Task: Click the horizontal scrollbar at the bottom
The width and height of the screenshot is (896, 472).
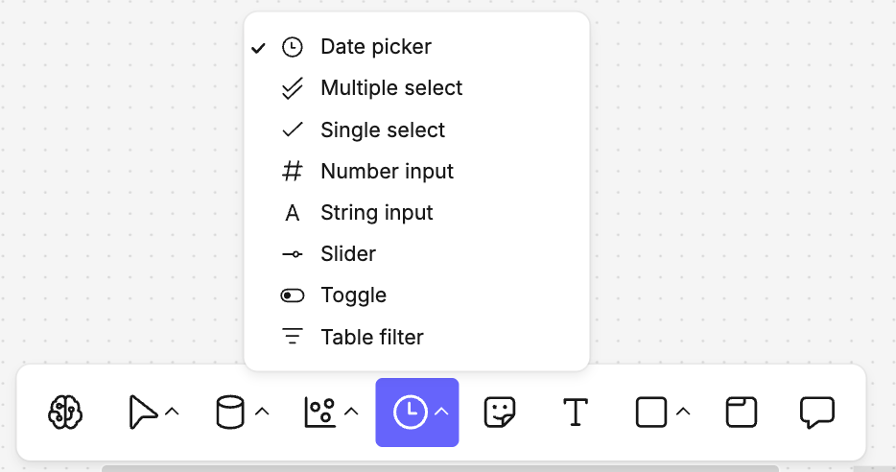Action: tap(439, 468)
